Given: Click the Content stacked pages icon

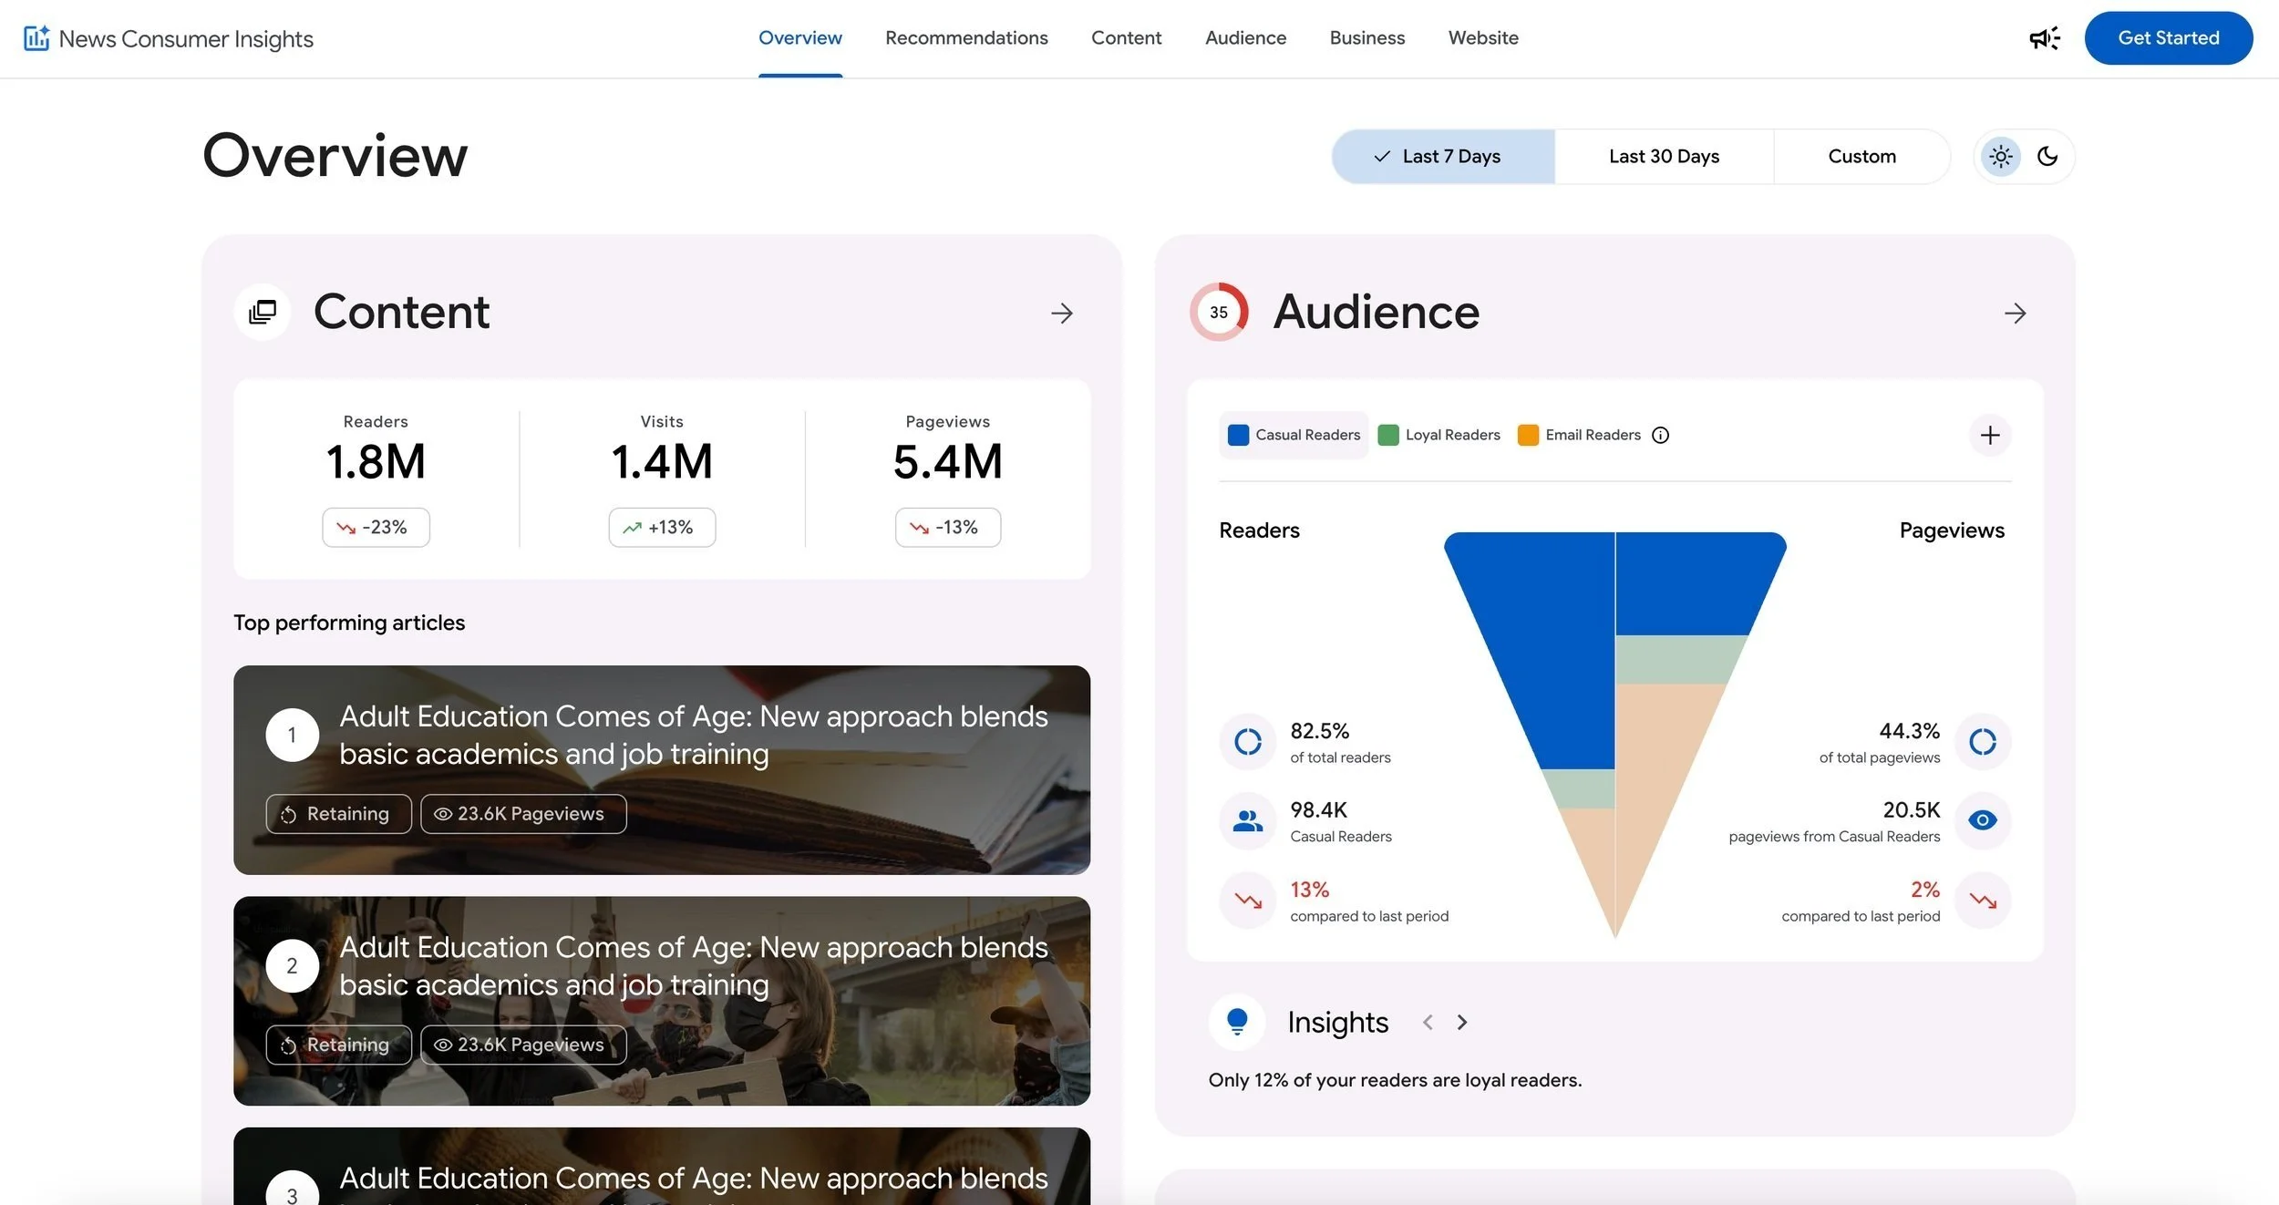Looking at the screenshot, I should (x=263, y=313).
